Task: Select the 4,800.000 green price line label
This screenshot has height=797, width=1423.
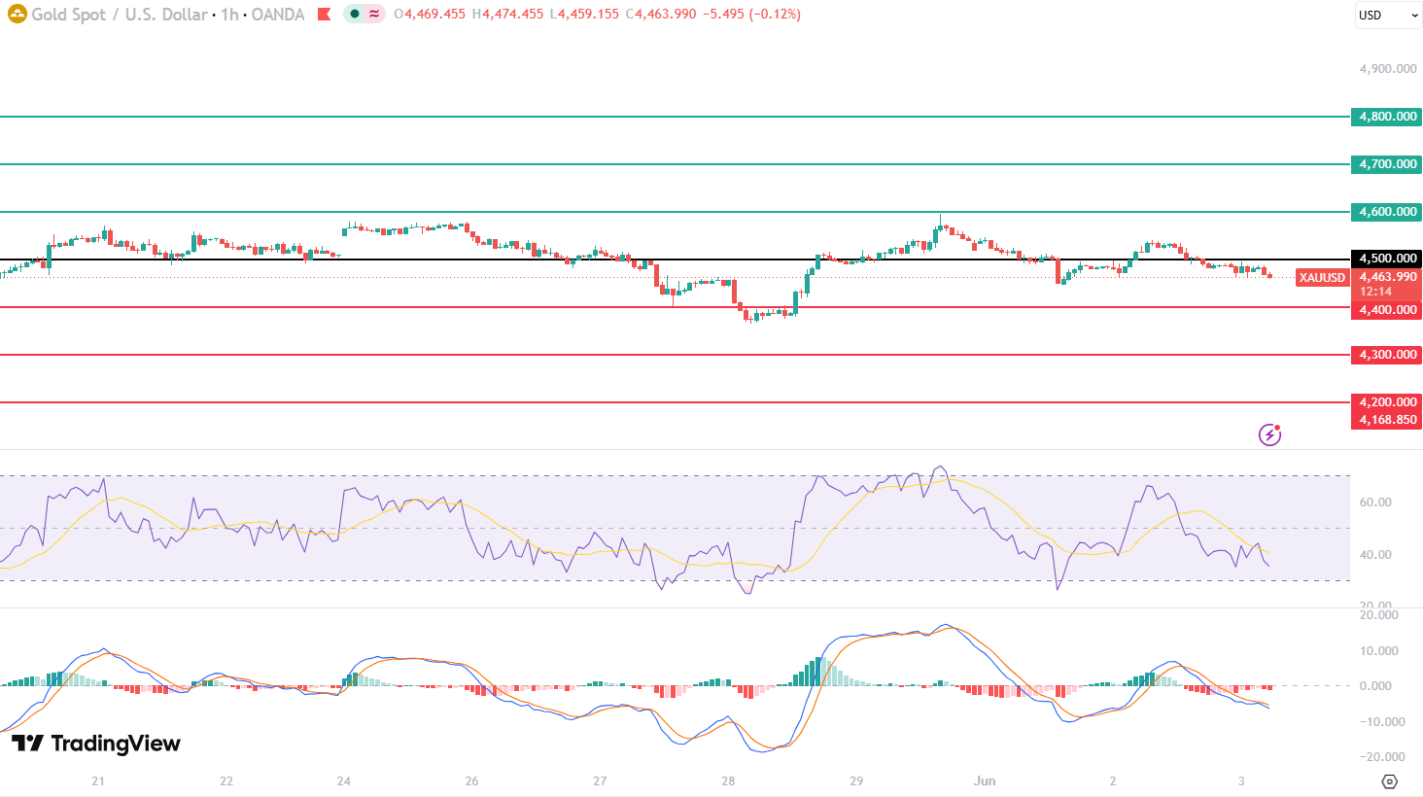Action: [1386, 117]
